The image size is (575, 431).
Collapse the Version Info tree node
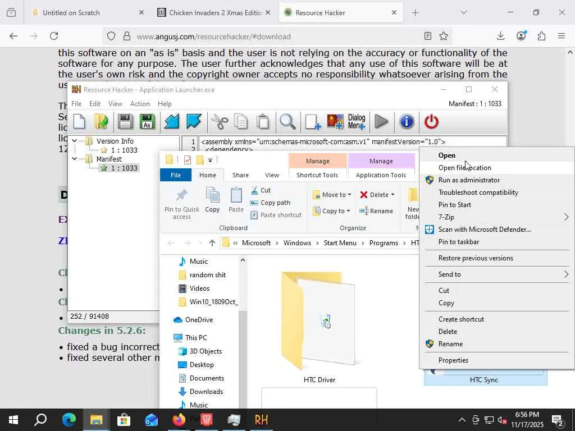pyautogui.click(x=75, y=141)
